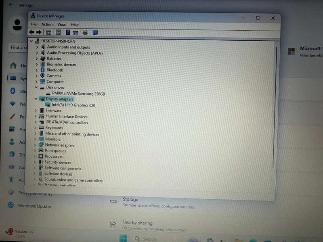The height and width of the screenshot is (242, 323).
Task: Select the Security devices tree item
Action: coord(58,163)
